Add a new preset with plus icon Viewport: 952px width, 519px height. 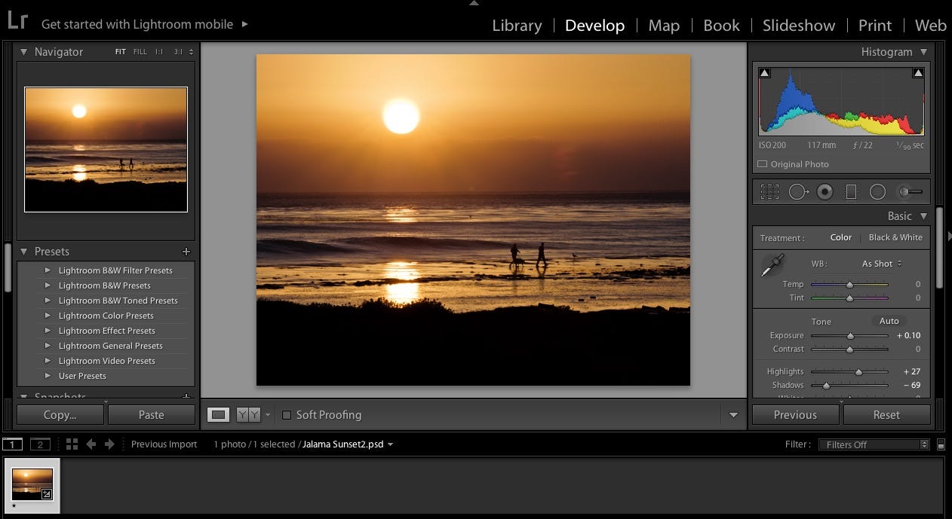pos(186,252)
